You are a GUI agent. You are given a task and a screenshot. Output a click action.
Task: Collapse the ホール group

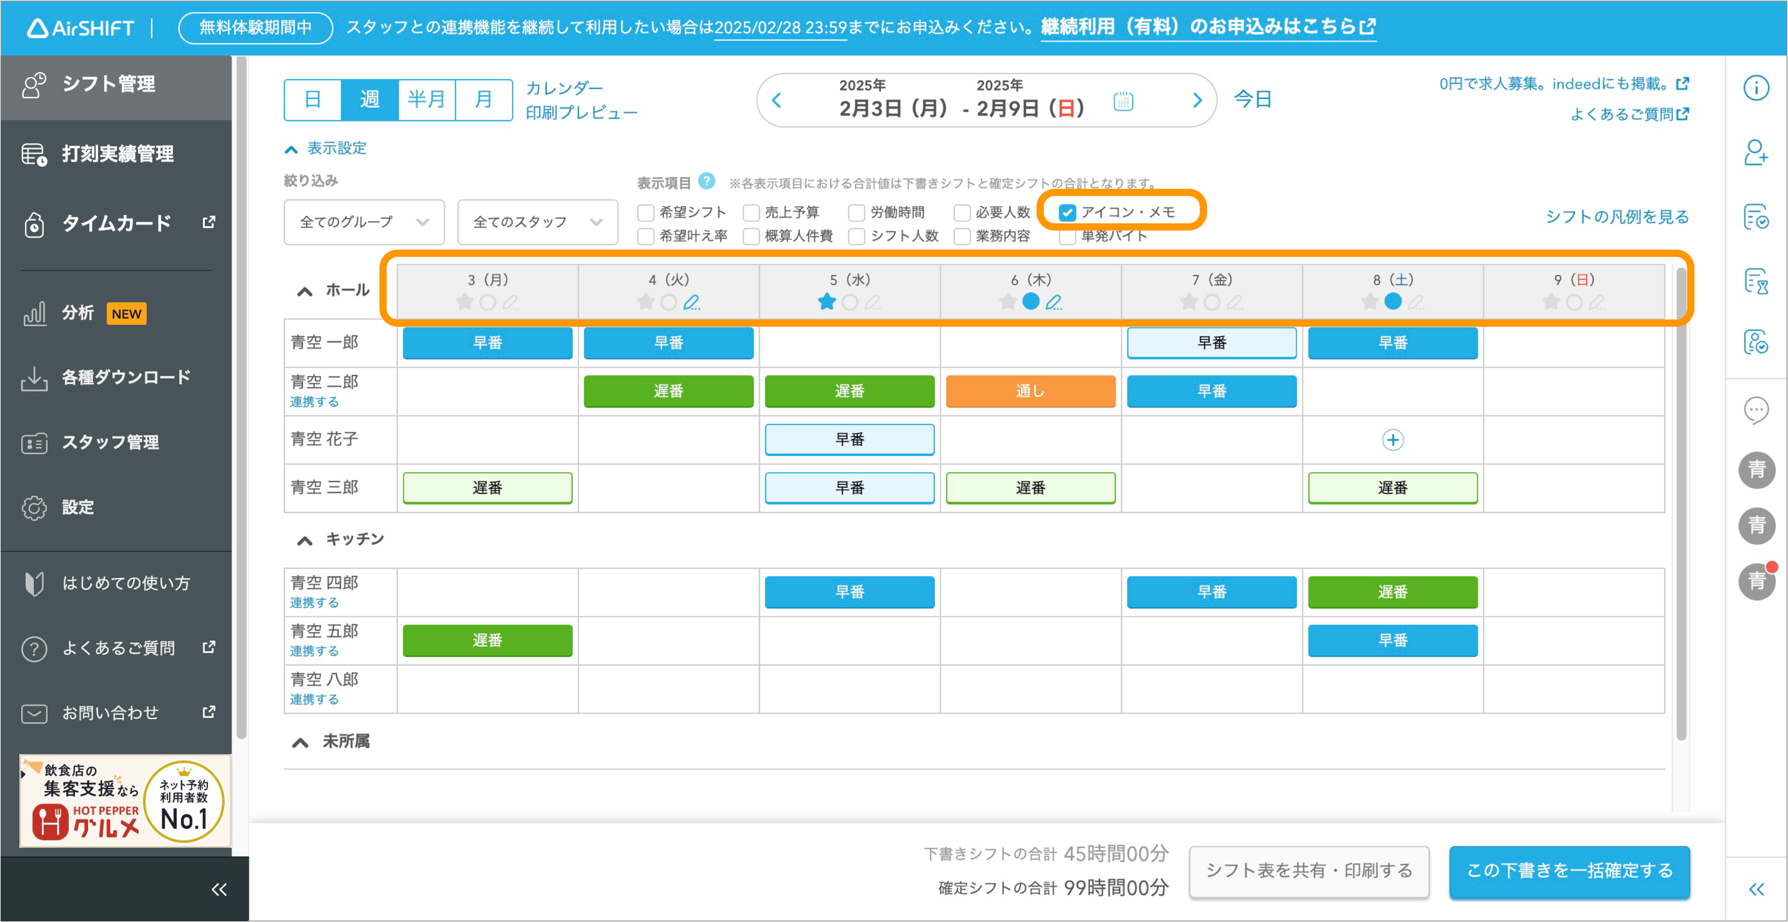[x=304, y=291]
